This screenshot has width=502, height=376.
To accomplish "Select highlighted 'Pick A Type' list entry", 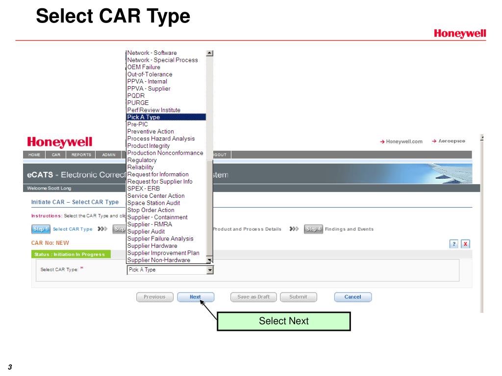I will coord(166,117).
